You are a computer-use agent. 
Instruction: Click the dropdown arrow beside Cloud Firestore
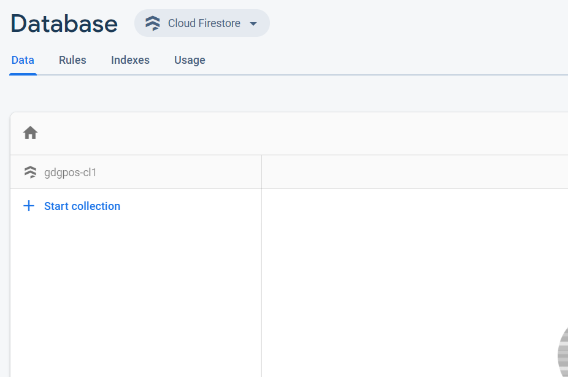click(253, 24)
